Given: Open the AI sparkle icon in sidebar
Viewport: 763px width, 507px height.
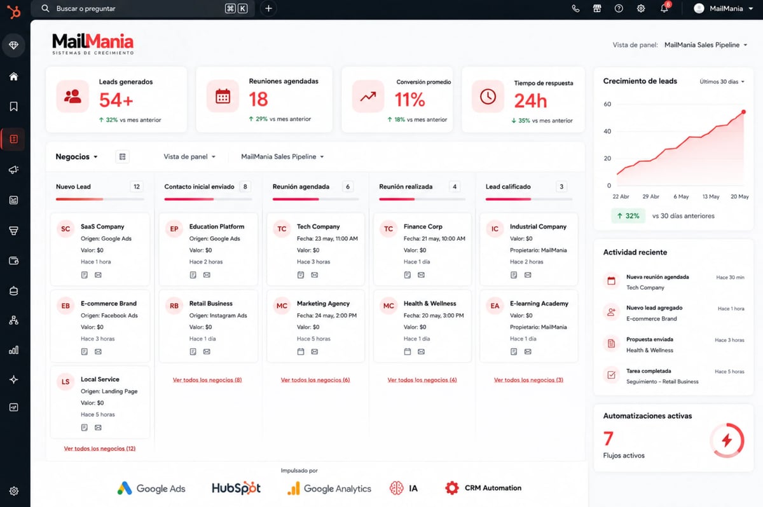Looking at the screenshot, I should [14, 379].
